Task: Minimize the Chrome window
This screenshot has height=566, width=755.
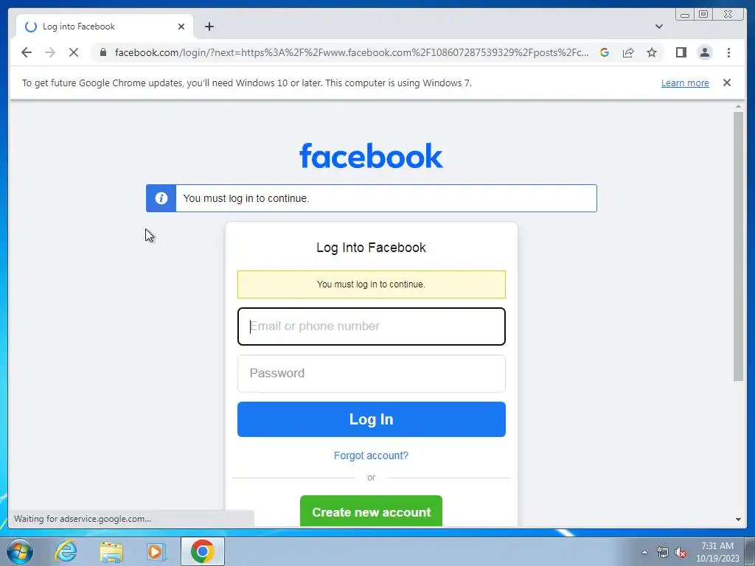Action: pyautogui.click(x=685, y=15)
